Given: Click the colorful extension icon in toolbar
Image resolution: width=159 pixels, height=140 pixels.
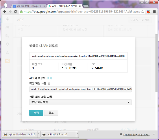Looking at the screenshot, I should 149,12.
